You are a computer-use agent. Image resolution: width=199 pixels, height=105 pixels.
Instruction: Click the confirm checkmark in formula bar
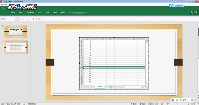click(x=28, y=19)
